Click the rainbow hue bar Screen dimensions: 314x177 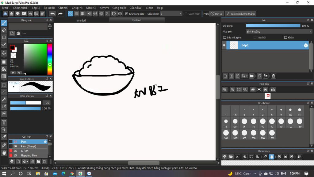pos(50,59)
